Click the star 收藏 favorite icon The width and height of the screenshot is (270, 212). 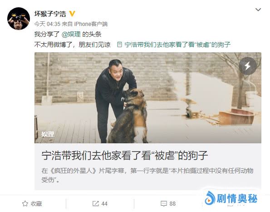tap(25, 203)
